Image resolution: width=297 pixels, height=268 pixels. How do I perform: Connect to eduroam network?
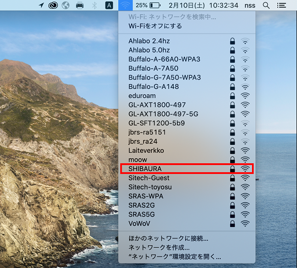pos(187,96)
